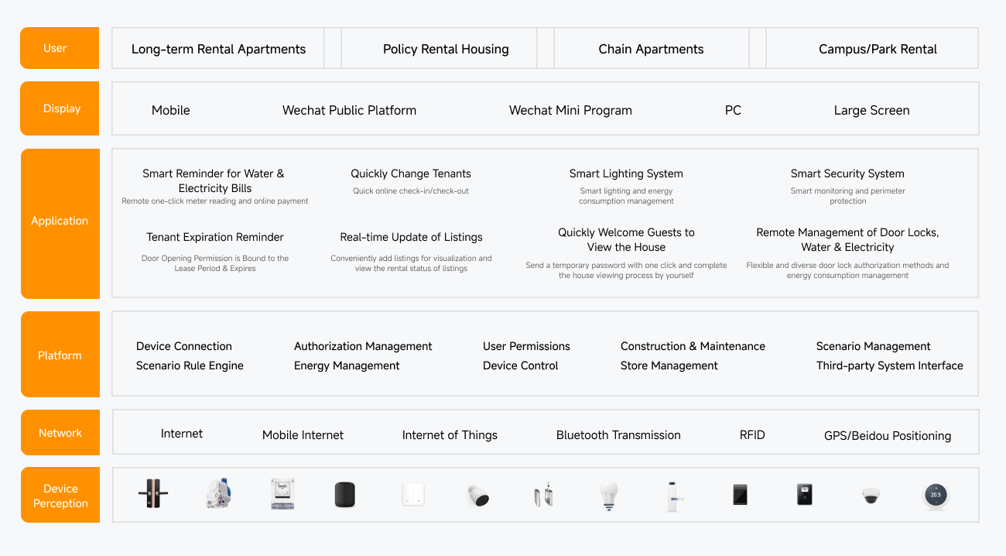Click the dome camera icon
Viewport: 1006px width, 556px height.
pos(870,494)
